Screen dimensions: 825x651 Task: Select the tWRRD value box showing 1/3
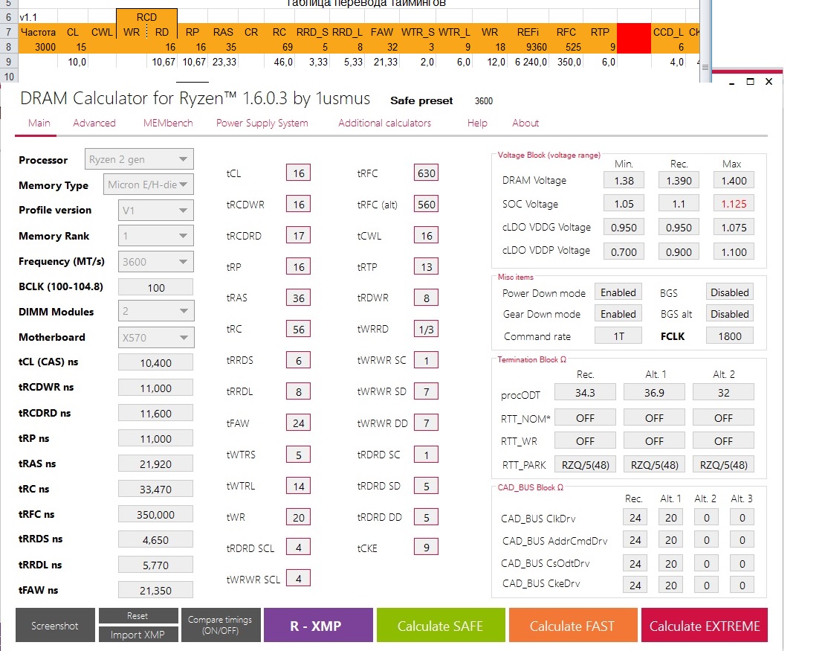[x=426, y=329]
